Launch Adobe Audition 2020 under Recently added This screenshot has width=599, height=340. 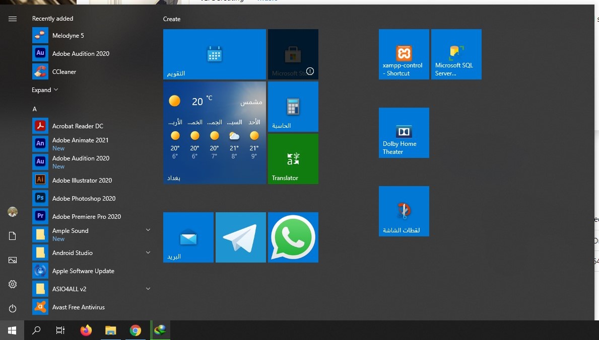coord(92,53)
